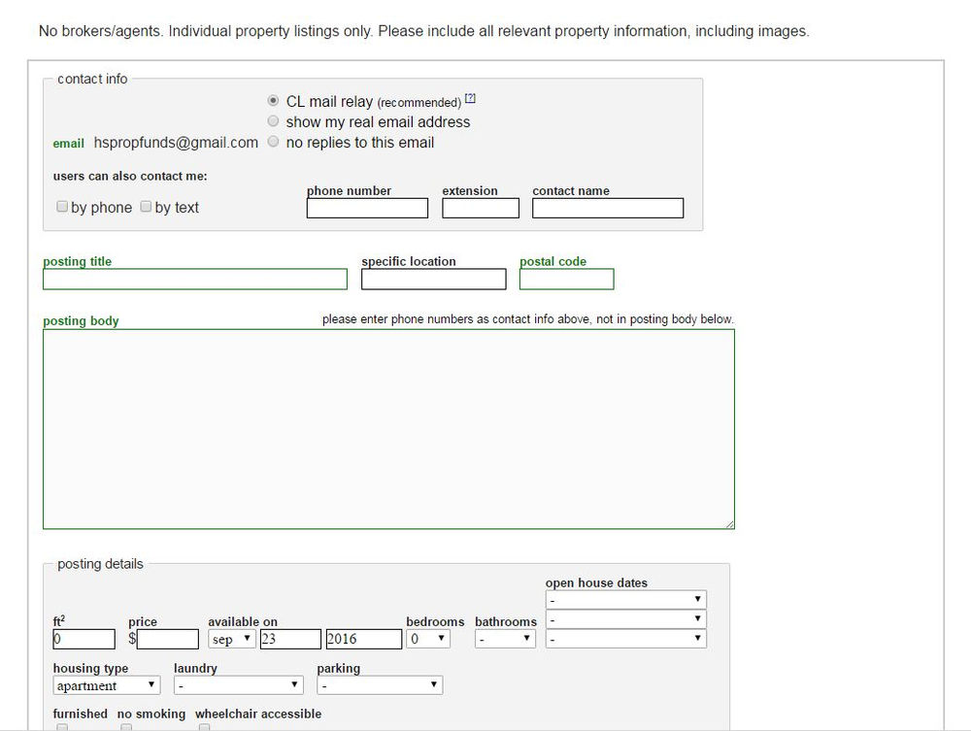Click inside the posting body textarea

[x=388, y=427]
